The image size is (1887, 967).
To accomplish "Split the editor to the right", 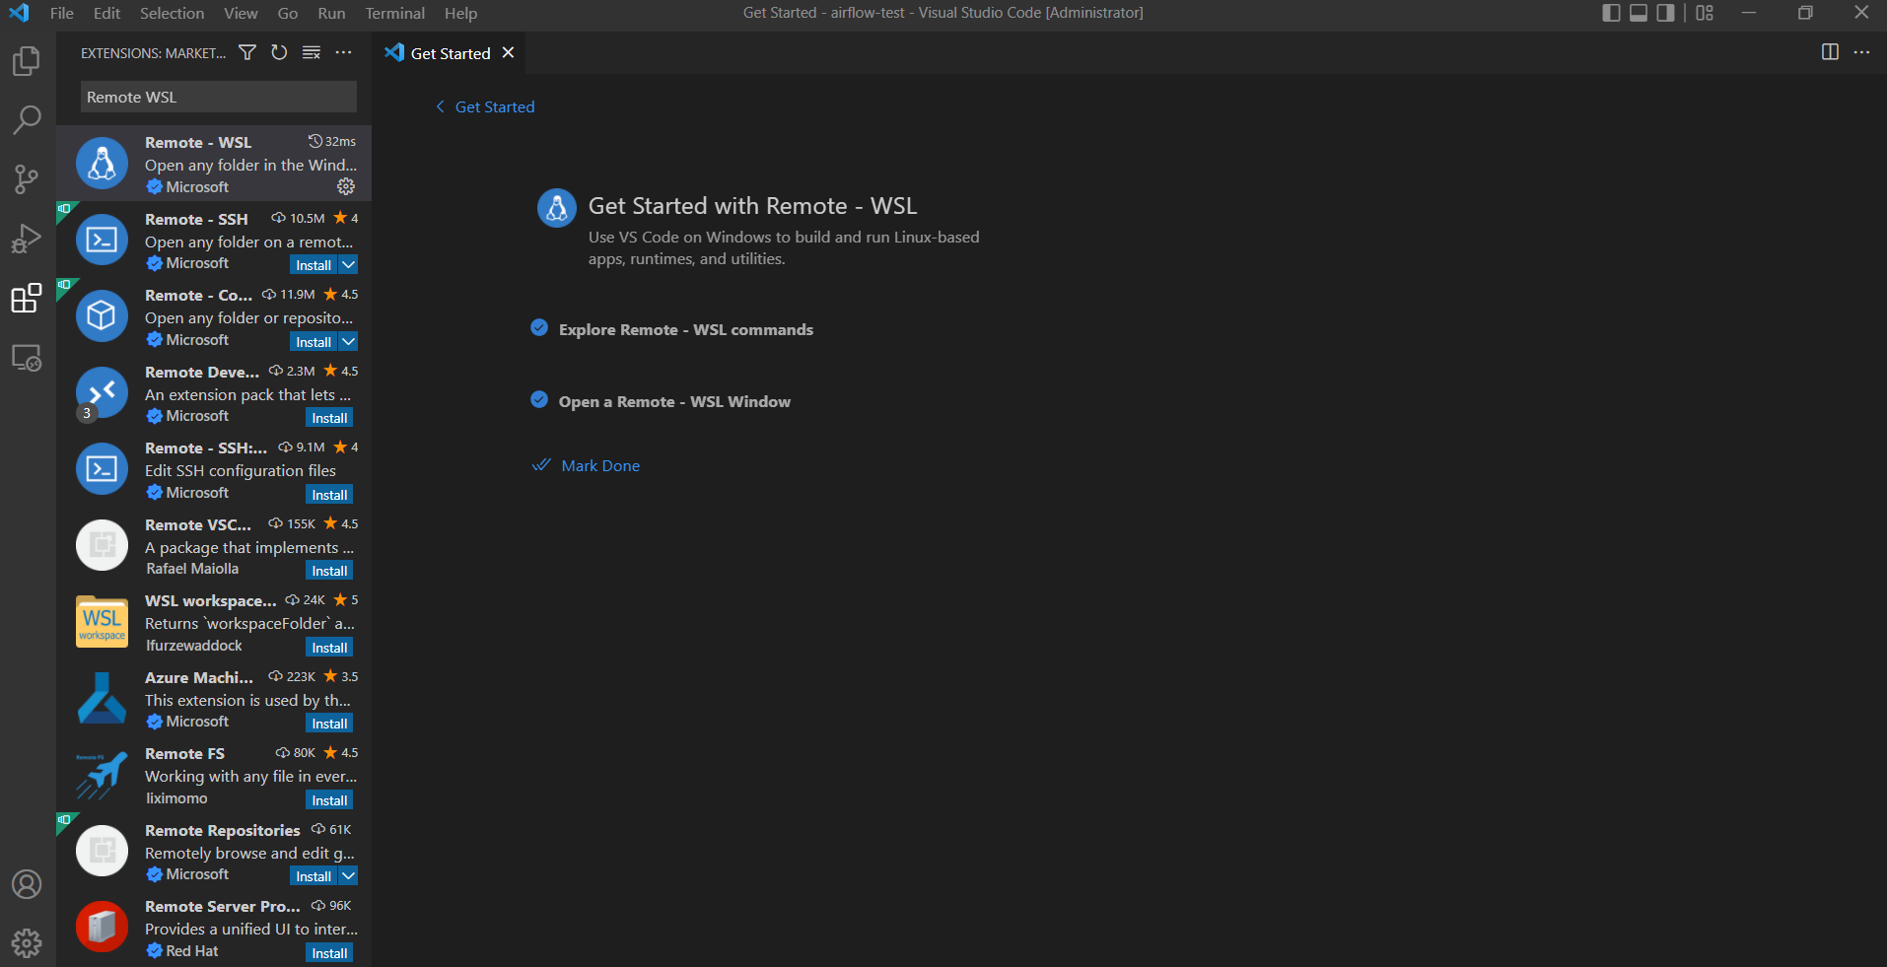I will (x=1830, y=52).
